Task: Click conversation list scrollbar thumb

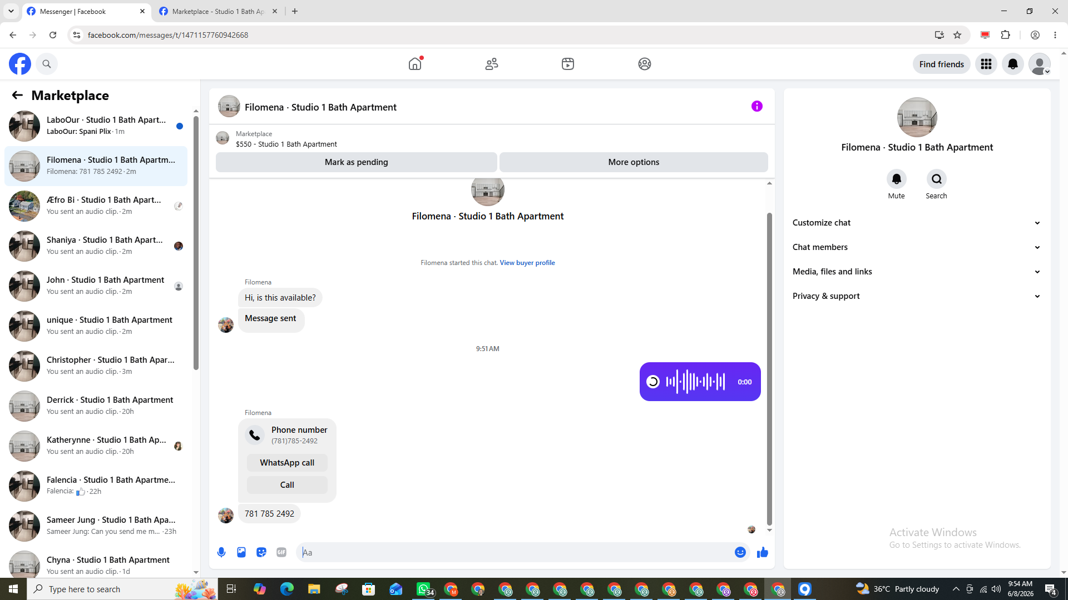Action: click(196, 242)
